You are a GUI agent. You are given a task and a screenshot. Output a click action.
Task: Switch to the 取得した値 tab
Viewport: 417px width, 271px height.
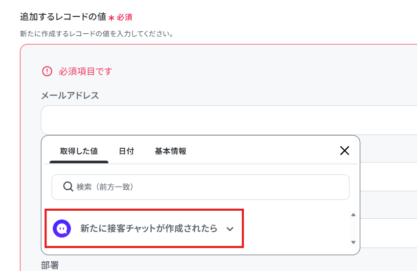click(79, 151)
